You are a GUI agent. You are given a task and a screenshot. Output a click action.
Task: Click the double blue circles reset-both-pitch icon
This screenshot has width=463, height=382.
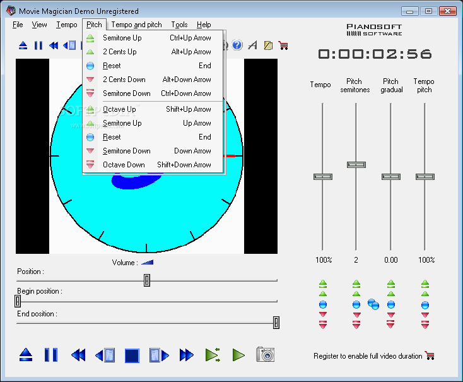373,304
